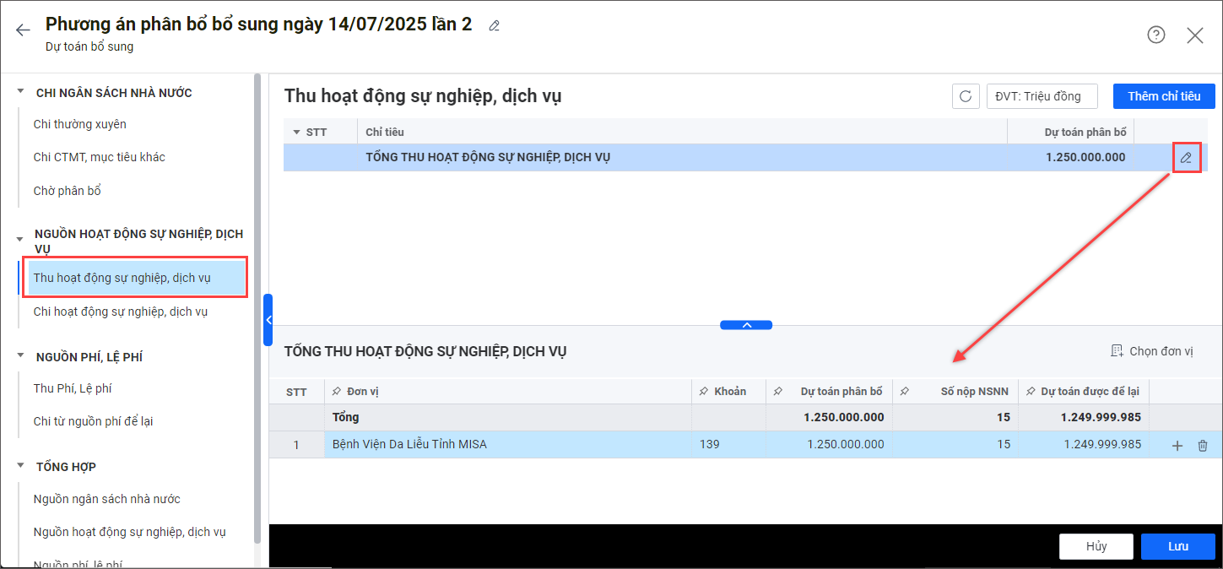Open the help question mark icon
Screen dimensions: 1223x569
[x=1155, y=35]
